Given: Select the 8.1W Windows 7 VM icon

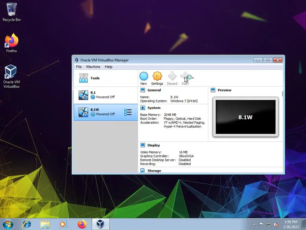Looking at the screenshot, I should point(83,112).
